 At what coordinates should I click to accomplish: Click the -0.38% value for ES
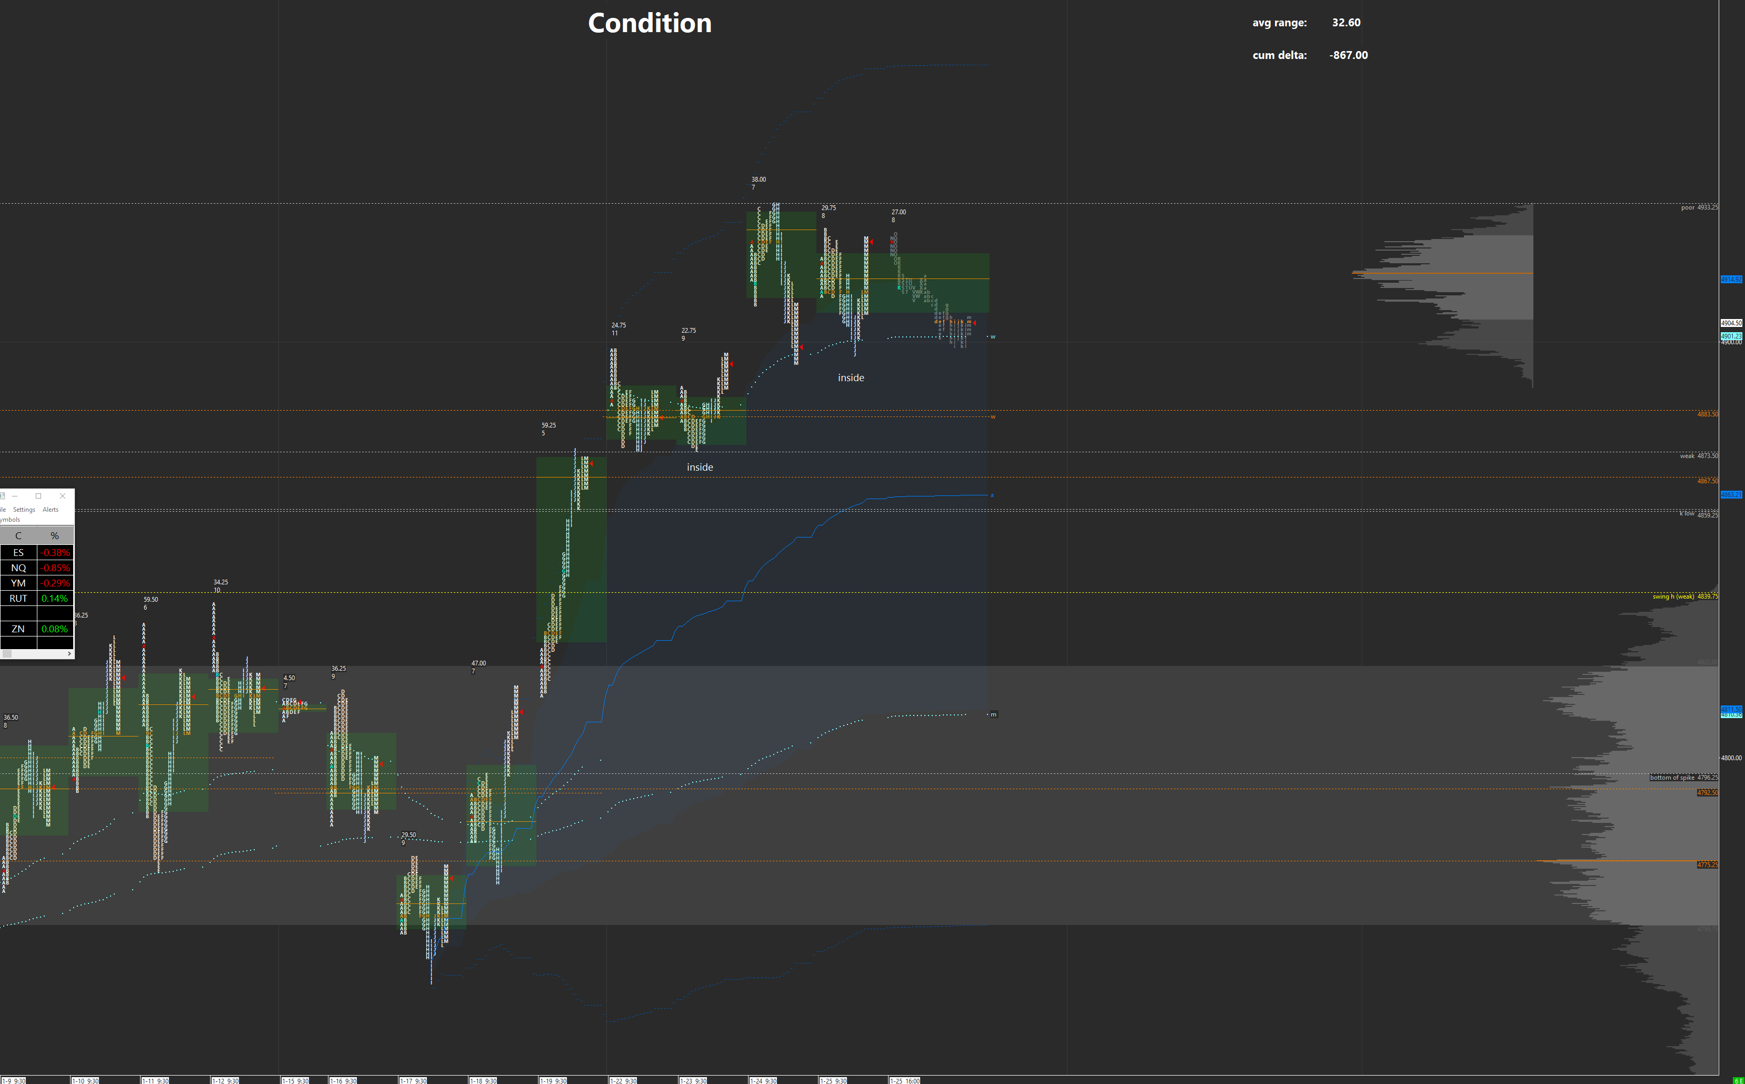54,553
